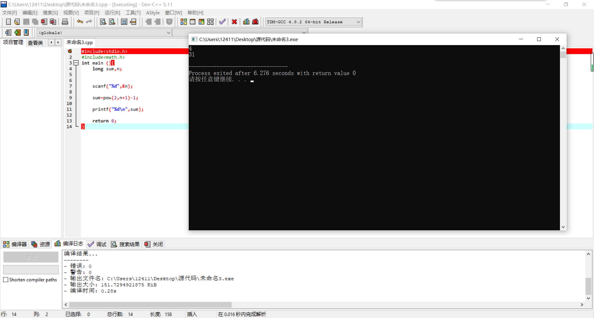
Task: Open the 运行[R] menu
Action: coord(112,13)
